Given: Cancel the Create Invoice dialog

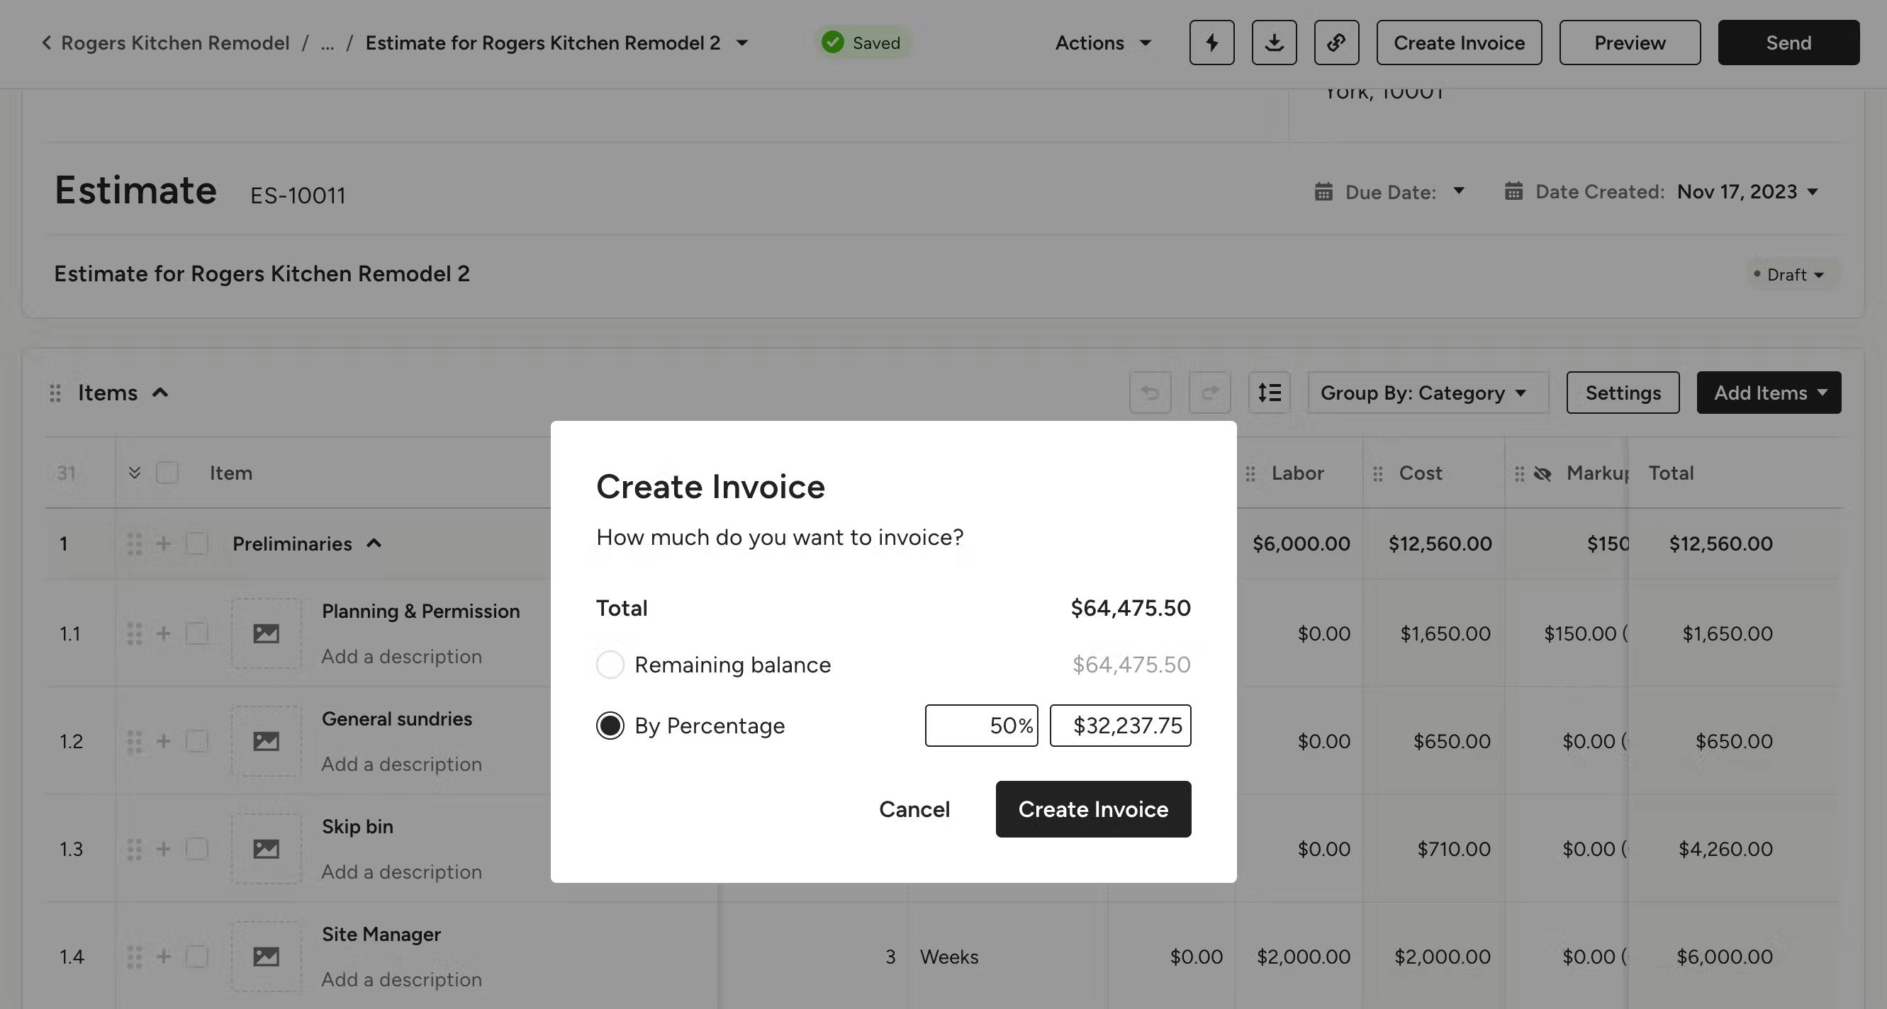Looking at the screenshot, I should pos(914,809).
